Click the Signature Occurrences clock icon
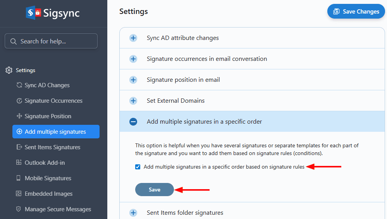The height and width of the screenshot is (219, 387). [19, 101]
